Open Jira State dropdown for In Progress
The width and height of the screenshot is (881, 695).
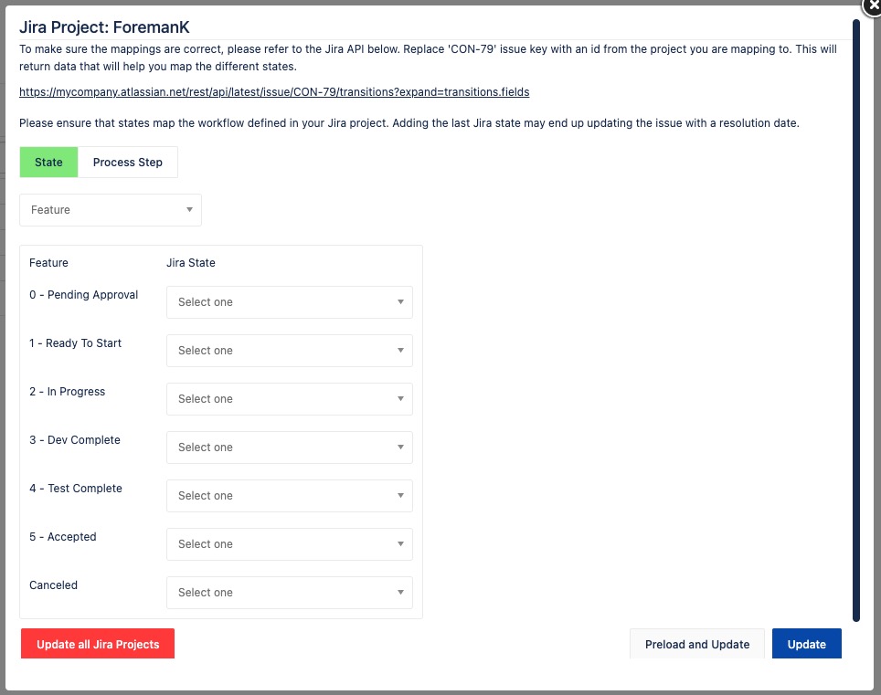pos(290,398)
